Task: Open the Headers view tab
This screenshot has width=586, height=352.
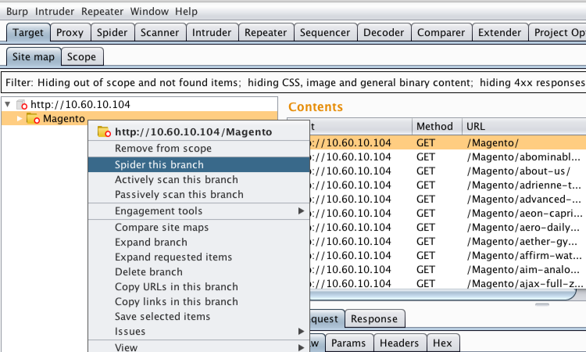Action: tap(399, 343)
